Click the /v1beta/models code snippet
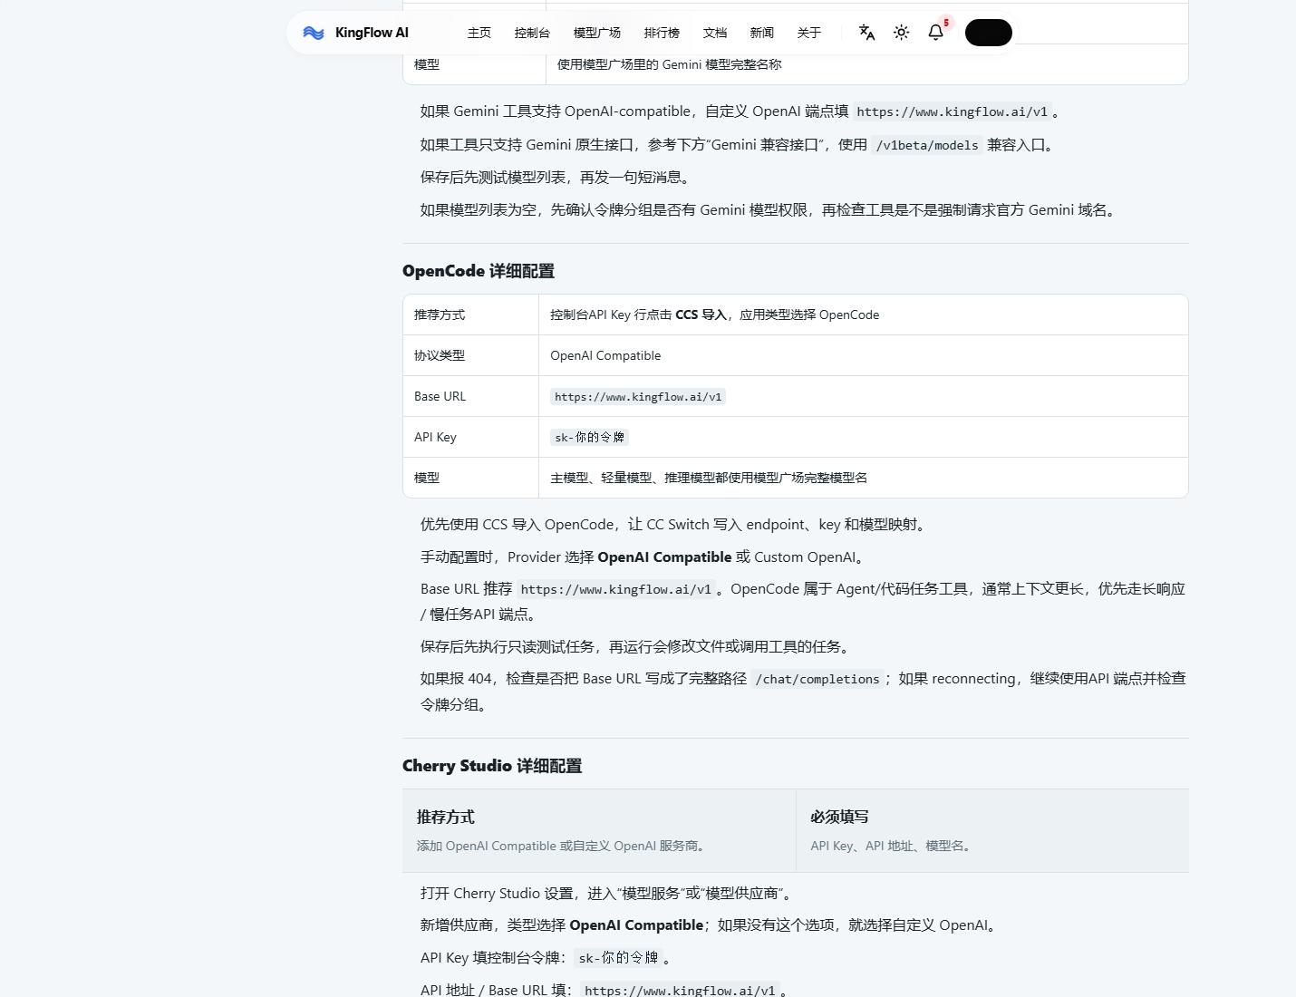 click(x=927, y=145)
